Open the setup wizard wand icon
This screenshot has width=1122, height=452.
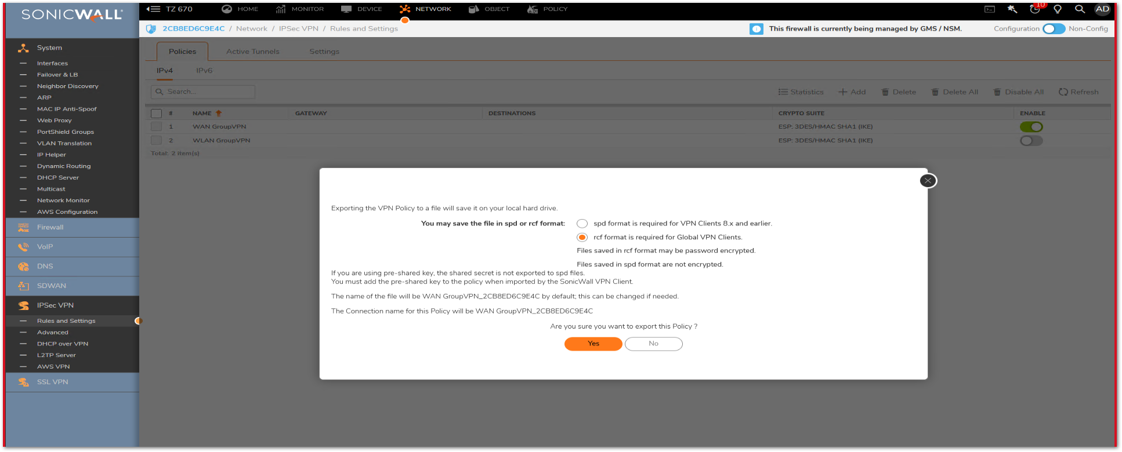[x=1012, y=9]
